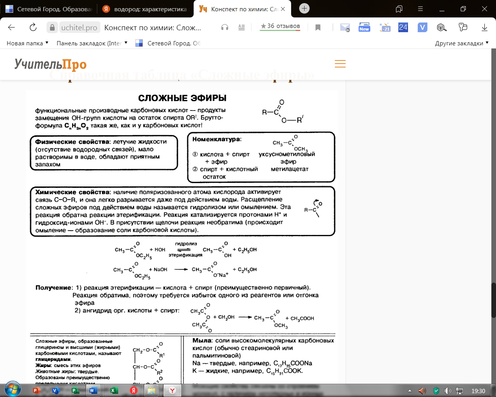The height and width of the screenshot is (397, 496).
Task: Click the УчительПро site logo
Action: [50, 64]
